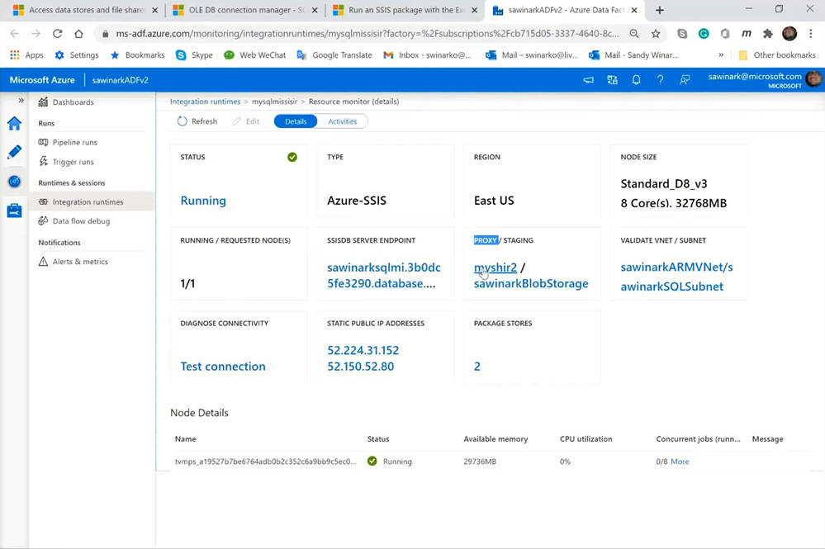Open Dashboards in the sidebar
825x549 pixels.
pos(66,102)
